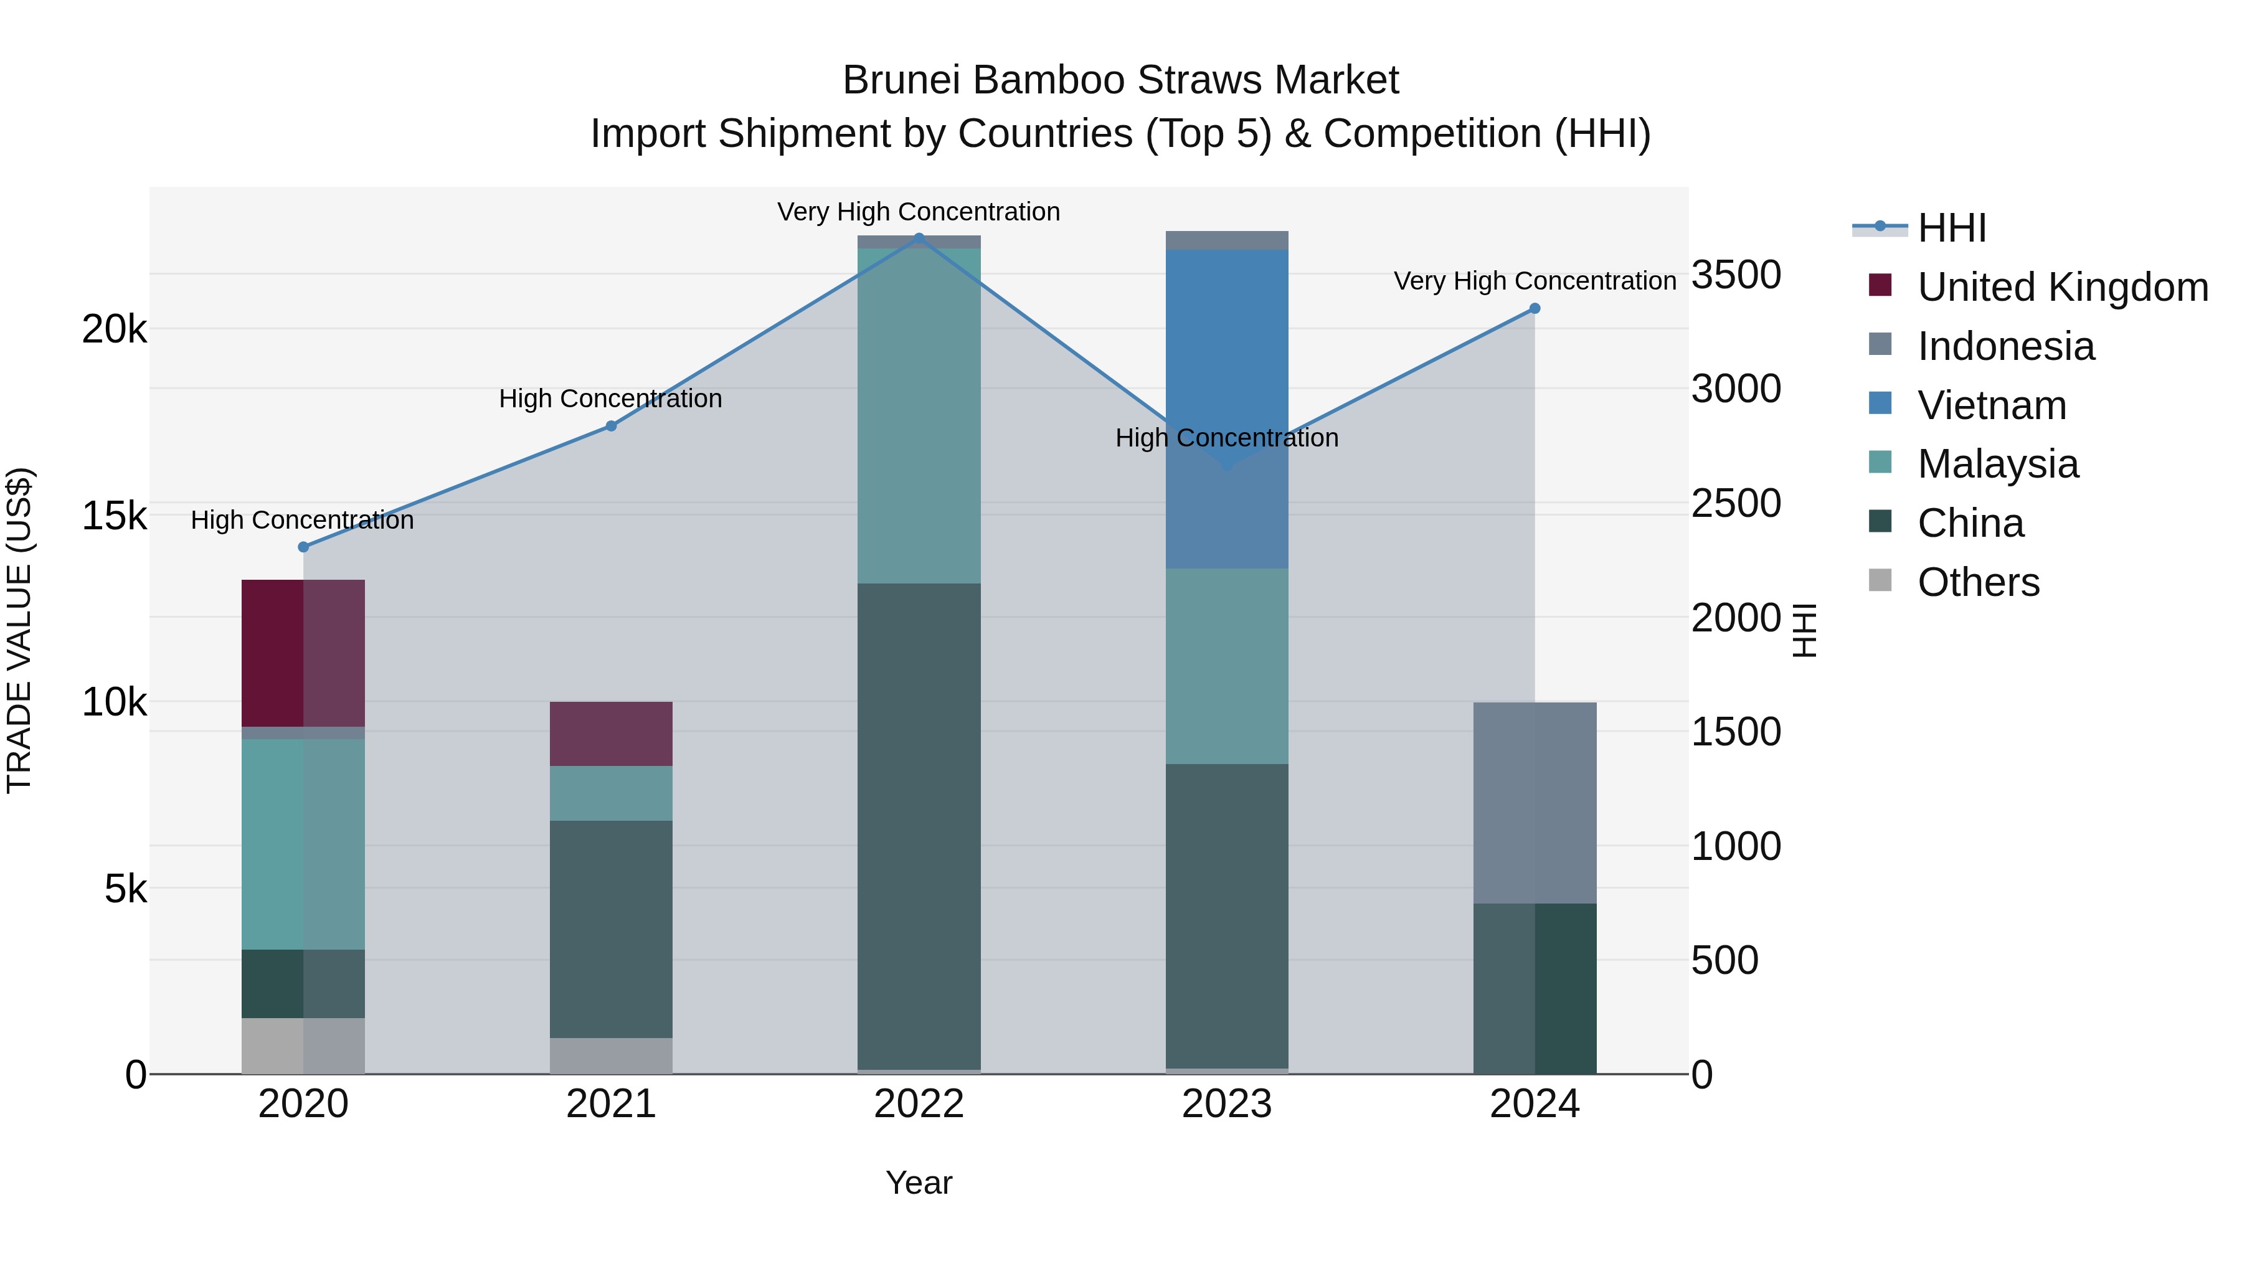Click the Brunei Bamboo Straws Market title
Screen dimensions: 2242x1261
coord(1121,80)
